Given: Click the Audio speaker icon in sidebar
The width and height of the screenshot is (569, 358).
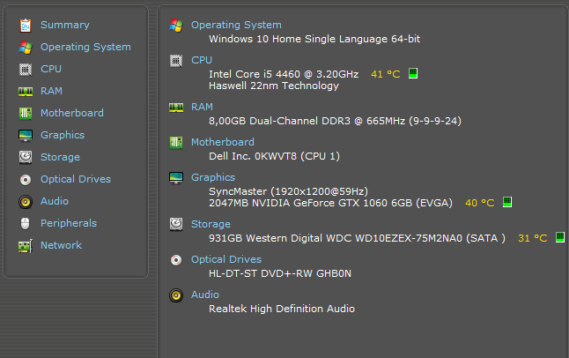Looking at the screenshot, I should [26, 202].
